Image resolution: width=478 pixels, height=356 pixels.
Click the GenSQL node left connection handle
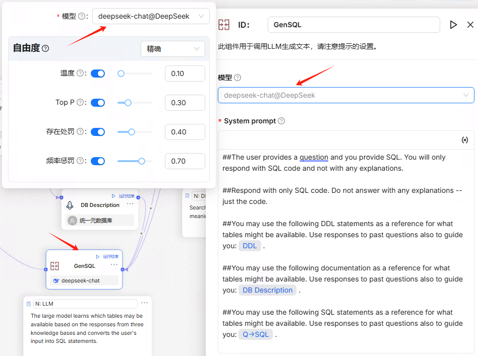(x=46, y=269)
